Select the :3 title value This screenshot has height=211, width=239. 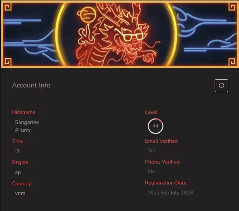click(x=17, y=151)
